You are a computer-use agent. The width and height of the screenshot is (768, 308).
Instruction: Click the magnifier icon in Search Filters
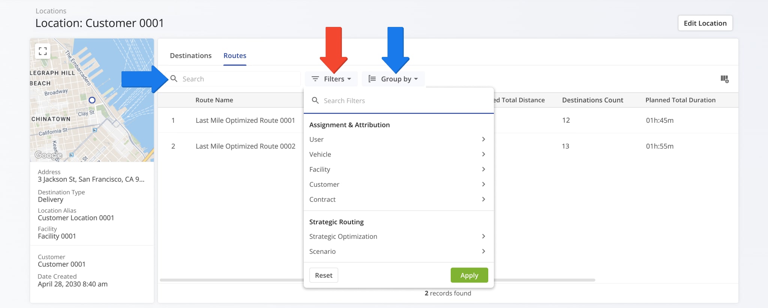(x=315, y=100)
